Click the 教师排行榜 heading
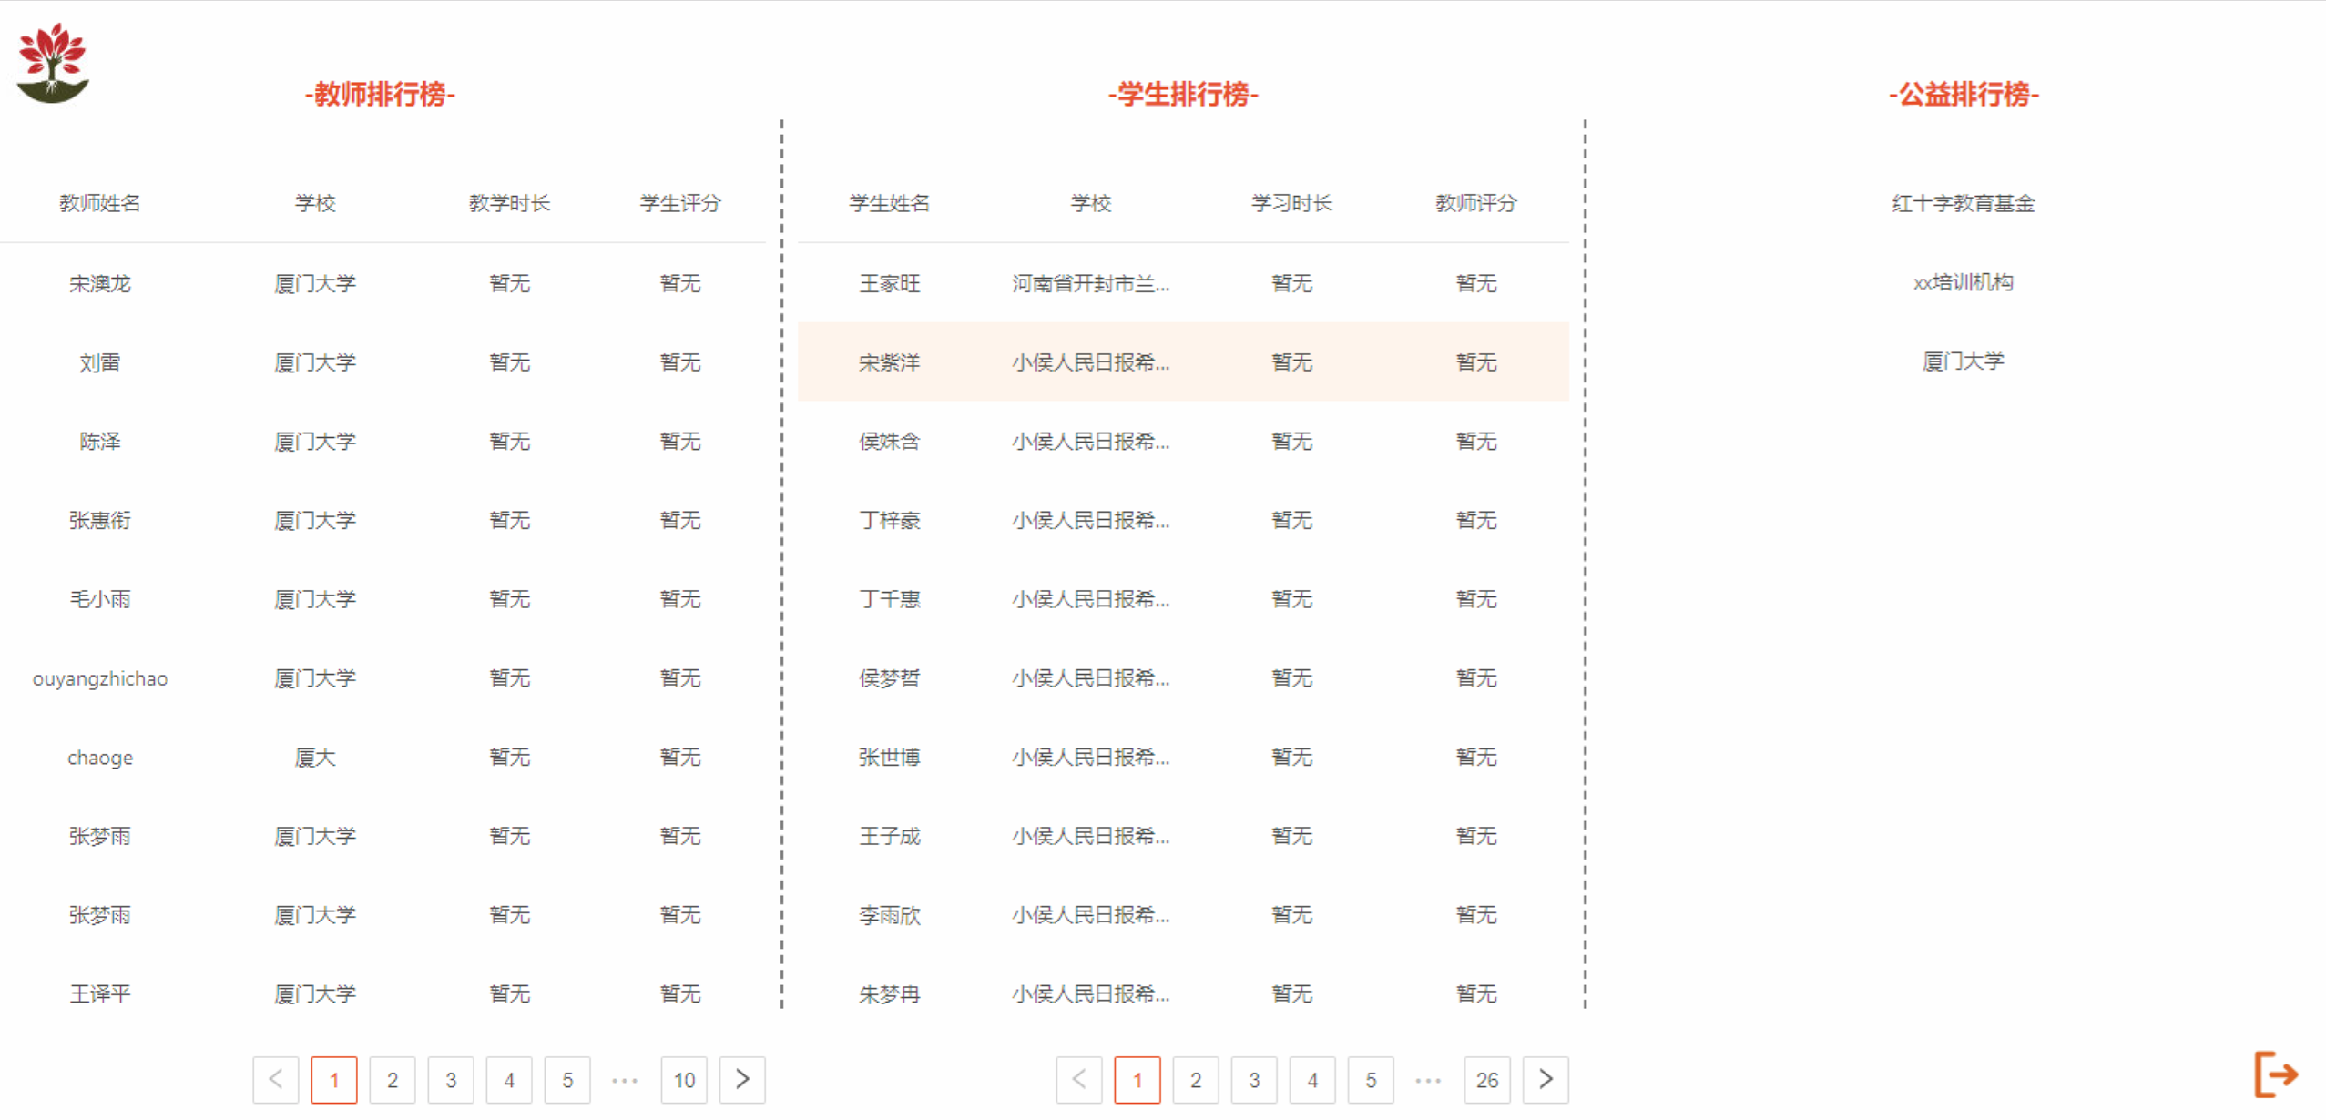Screen dimensions: 2326x1120 (x=380, y=94)
